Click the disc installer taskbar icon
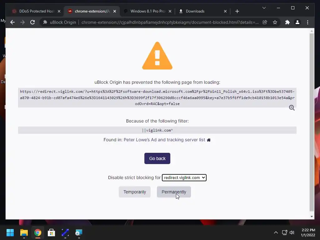320x240 pixels. click(79, 232)
